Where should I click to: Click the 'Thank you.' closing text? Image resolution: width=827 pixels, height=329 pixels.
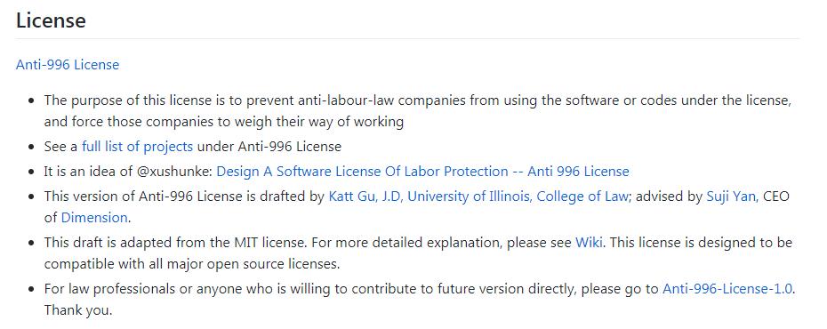tap(78, 310)
